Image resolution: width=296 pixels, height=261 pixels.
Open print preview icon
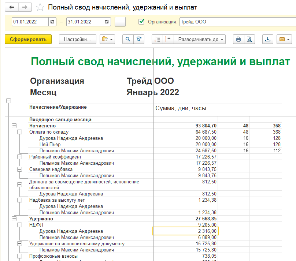249,40
